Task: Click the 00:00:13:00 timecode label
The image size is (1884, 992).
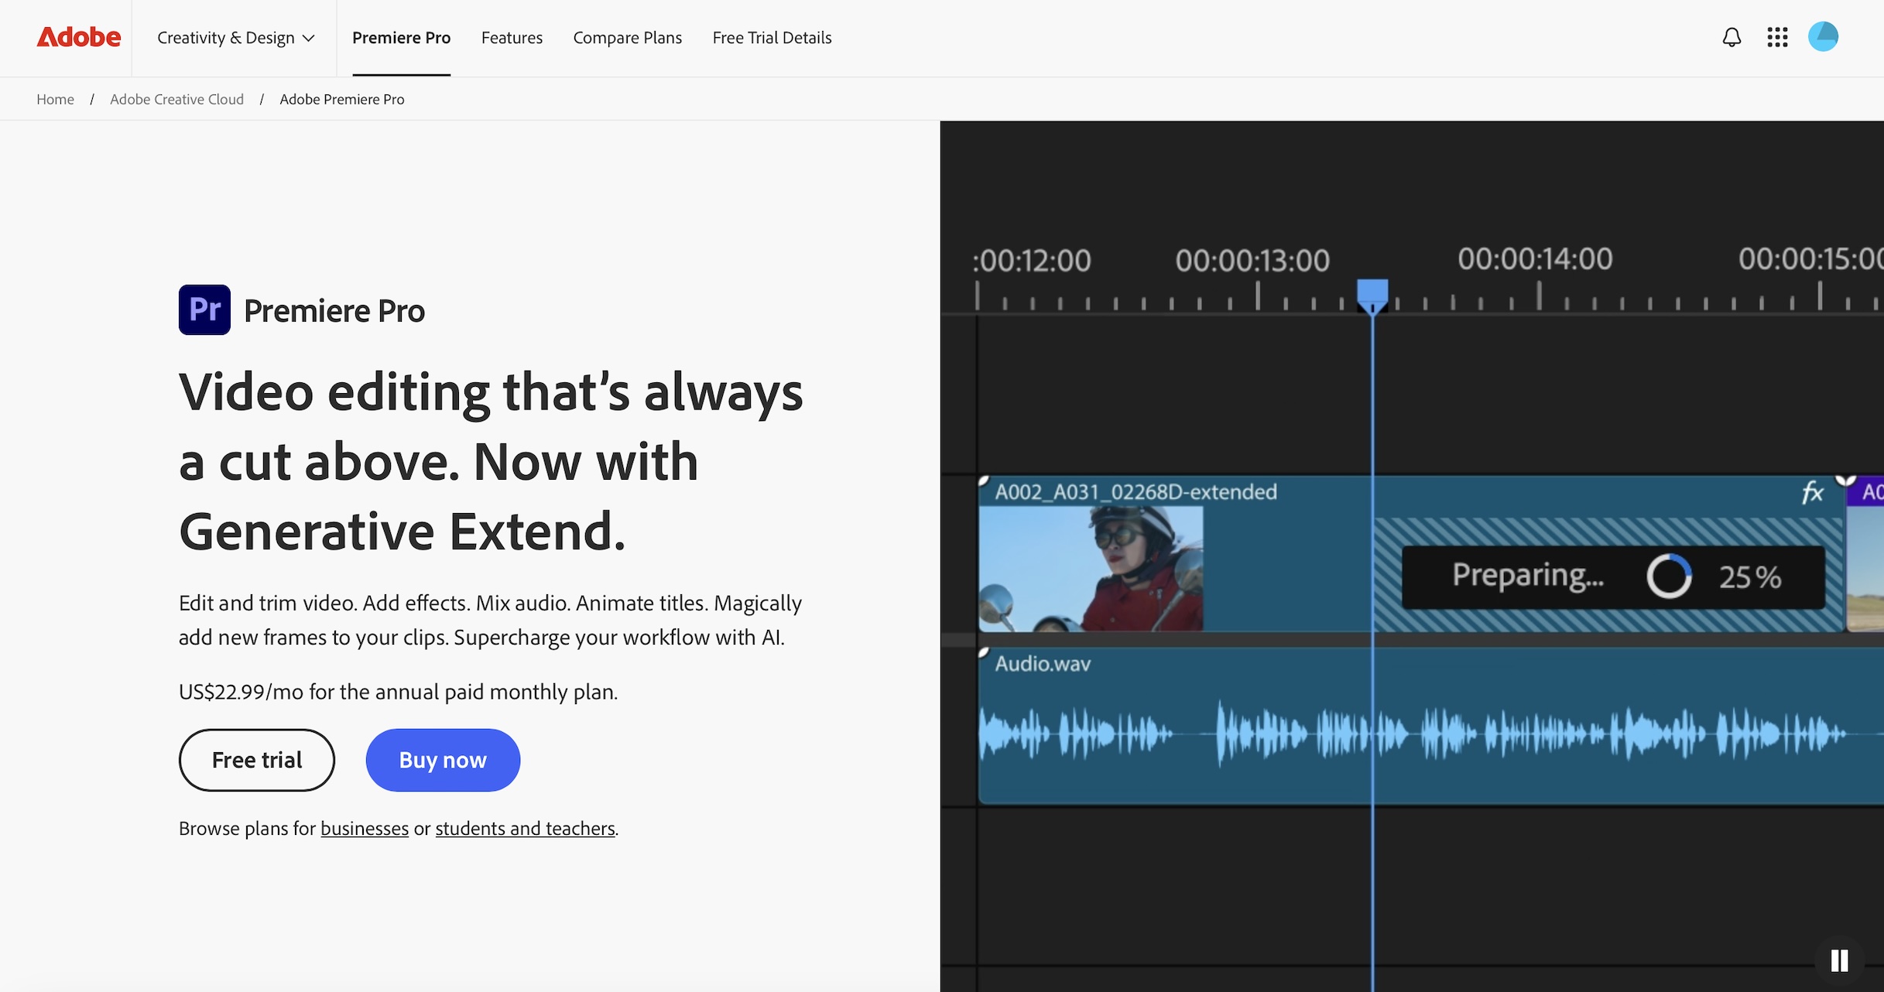Action: (1252, 260)
